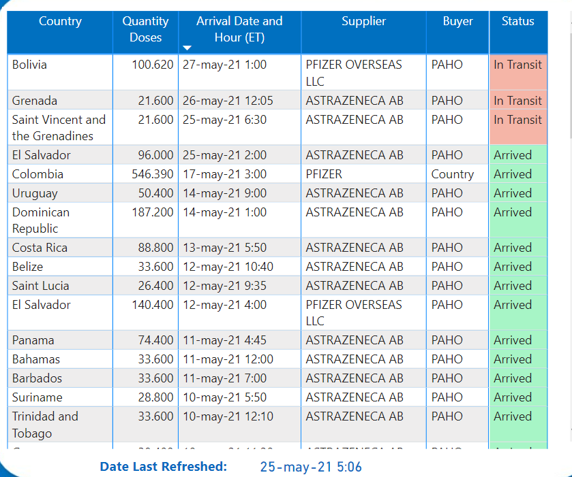Select the Supplier column header
This screenshot has height=477, width=572.
pyautogui.click(x=363, y=22)
